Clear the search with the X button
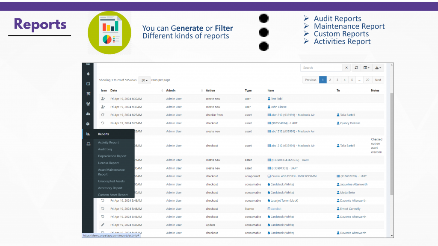438x246 pixels. (x=346, y=67)
